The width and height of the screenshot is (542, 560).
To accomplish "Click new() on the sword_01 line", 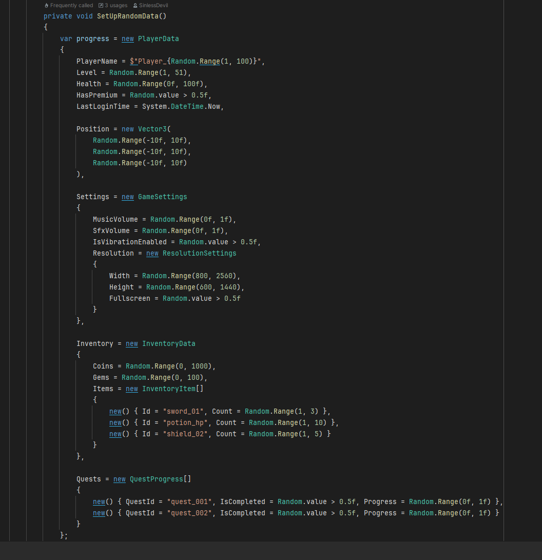I will pos(120,412).
